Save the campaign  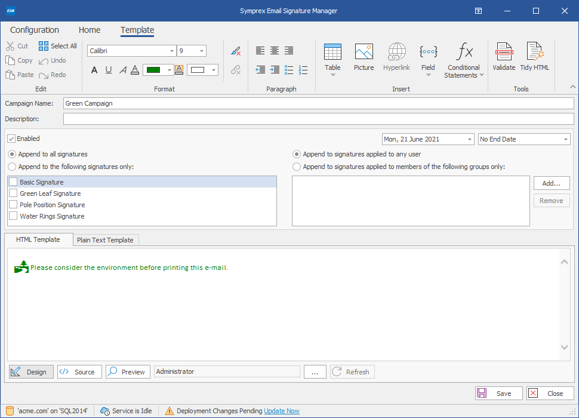(x=499, y=394)
